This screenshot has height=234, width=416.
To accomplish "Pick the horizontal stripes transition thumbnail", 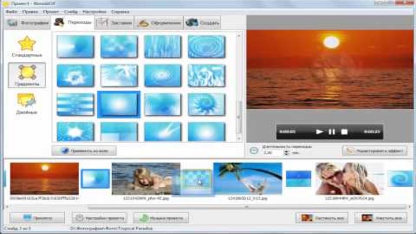I will tap(75, 104).
